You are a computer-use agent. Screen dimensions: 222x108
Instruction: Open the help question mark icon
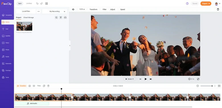187,3
